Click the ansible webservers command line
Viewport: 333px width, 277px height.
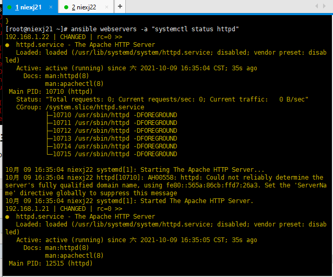122,29
